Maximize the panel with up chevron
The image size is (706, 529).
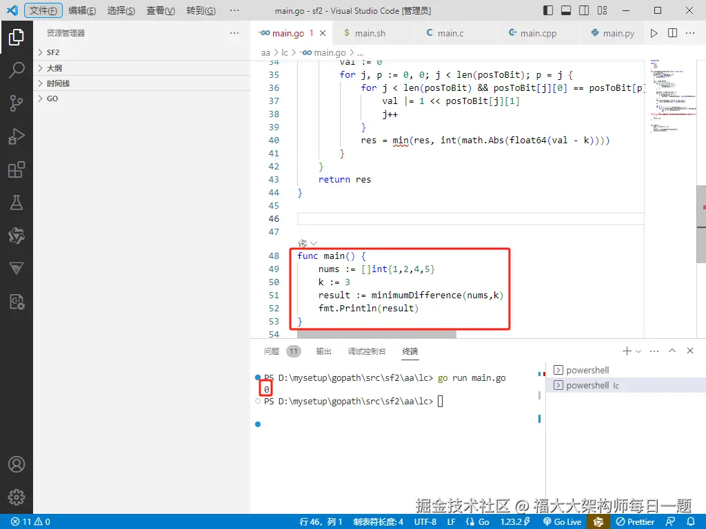pyautogui.click(x=672, y=351)
